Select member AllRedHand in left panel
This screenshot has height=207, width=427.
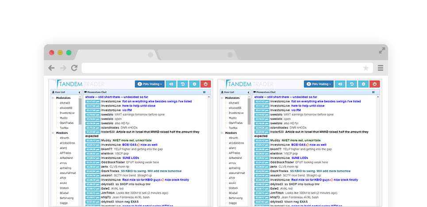(x=66, y=158)
